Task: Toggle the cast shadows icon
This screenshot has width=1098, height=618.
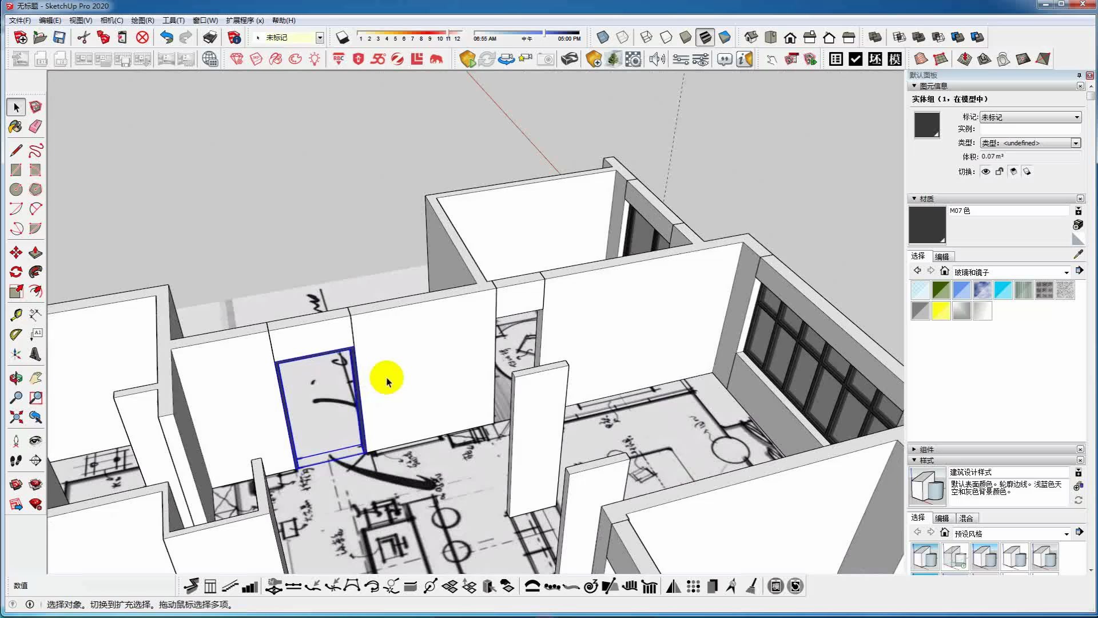Action: (x=1027, y=171)
